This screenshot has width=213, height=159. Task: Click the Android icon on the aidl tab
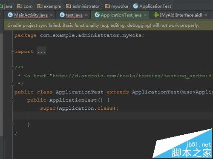tap(156, 15)
